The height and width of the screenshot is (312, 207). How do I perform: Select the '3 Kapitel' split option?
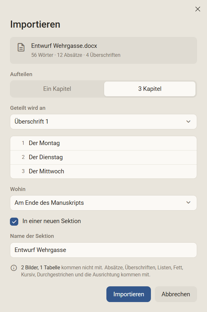[150, 89]
